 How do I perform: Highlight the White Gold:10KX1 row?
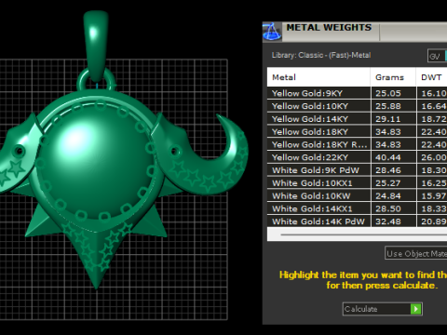click(357, 183)
